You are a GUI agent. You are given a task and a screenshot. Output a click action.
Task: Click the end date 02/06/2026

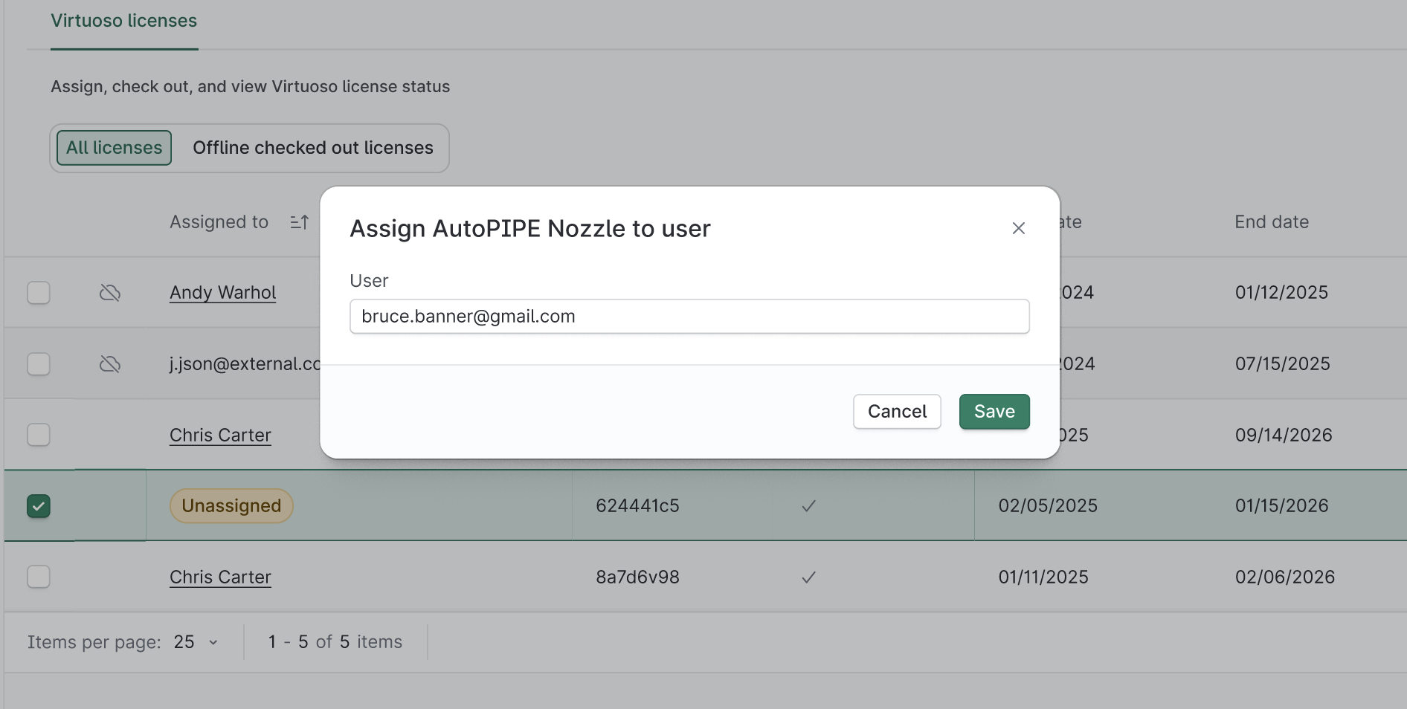point(1285,577)
